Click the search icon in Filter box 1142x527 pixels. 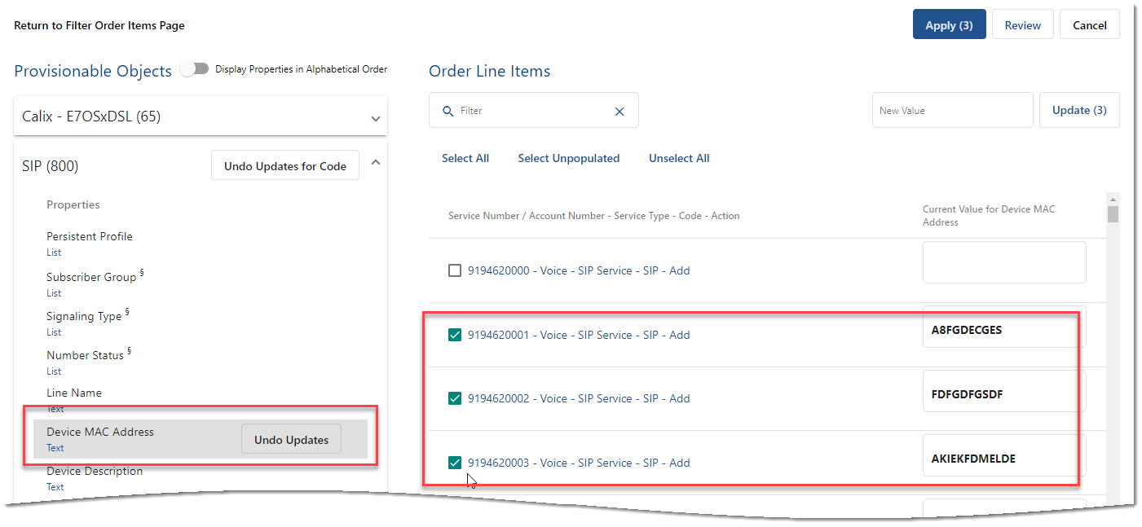click(448, 111)
